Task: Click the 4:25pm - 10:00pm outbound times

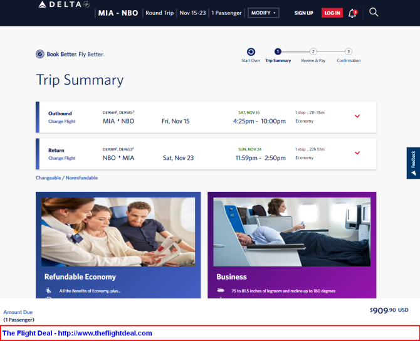Action: pos(260,122)
